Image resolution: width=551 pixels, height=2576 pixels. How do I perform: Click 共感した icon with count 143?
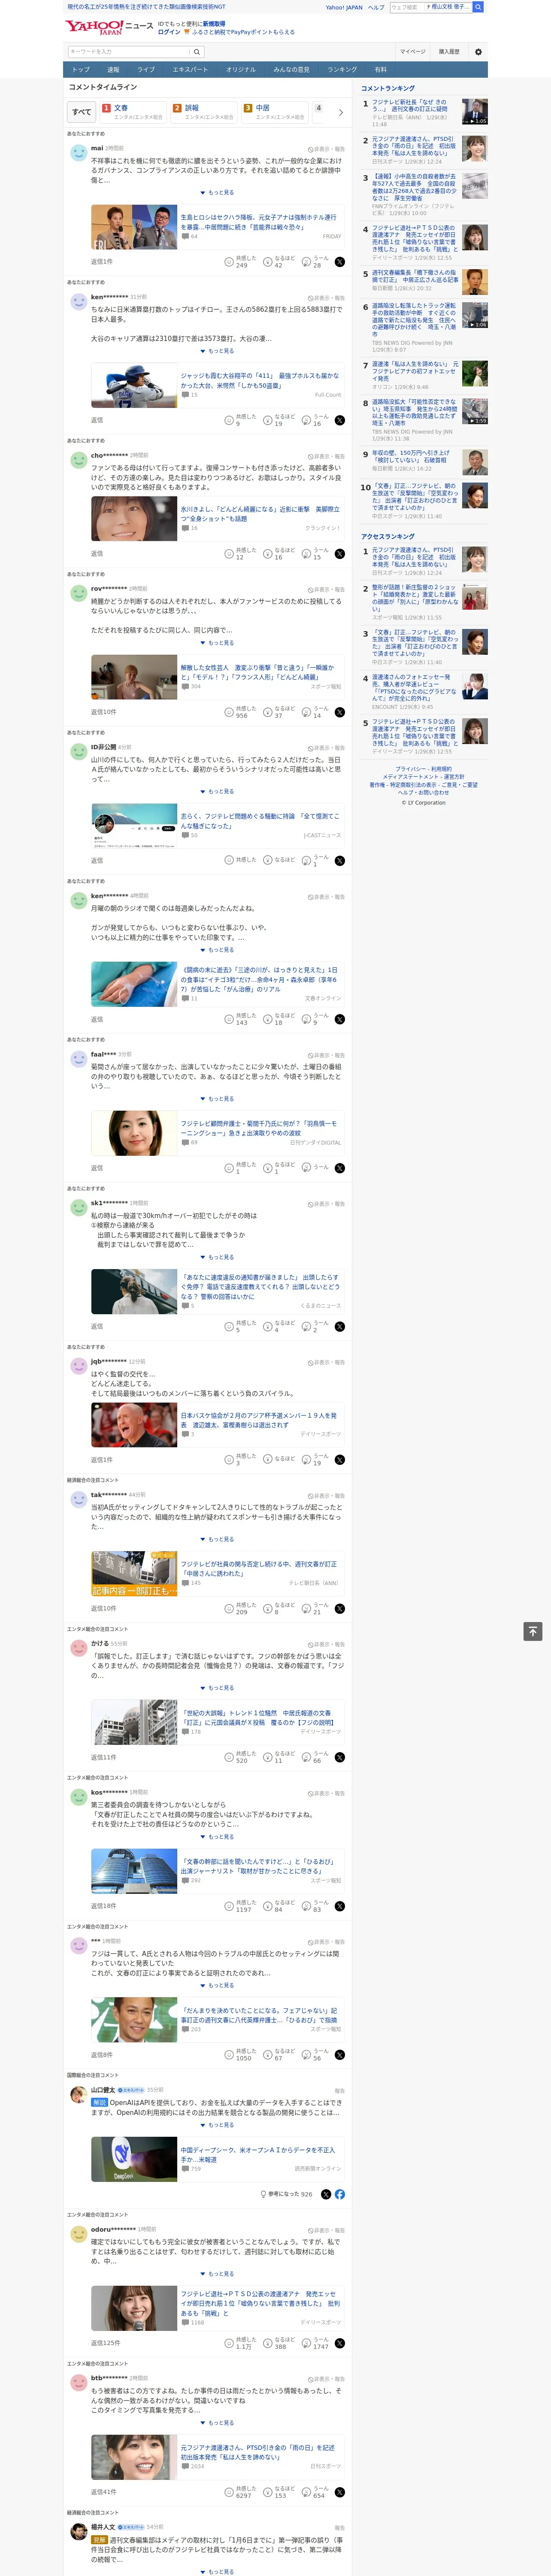[x=230, y=1019]
